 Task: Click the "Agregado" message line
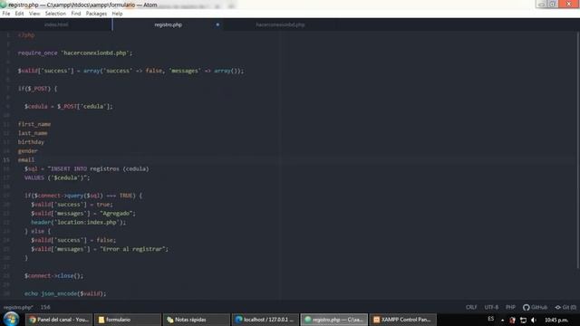[83, 214]
